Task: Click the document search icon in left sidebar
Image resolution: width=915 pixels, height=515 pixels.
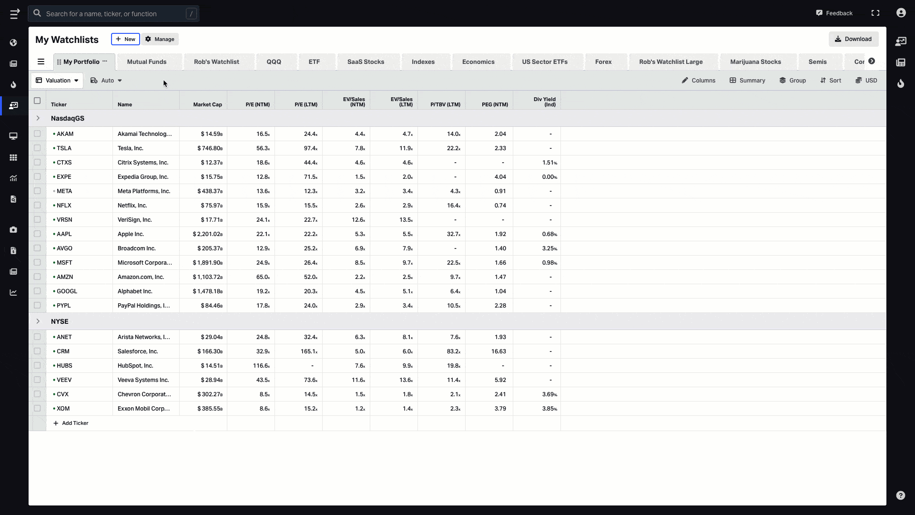Action: [x=13, y=199]
